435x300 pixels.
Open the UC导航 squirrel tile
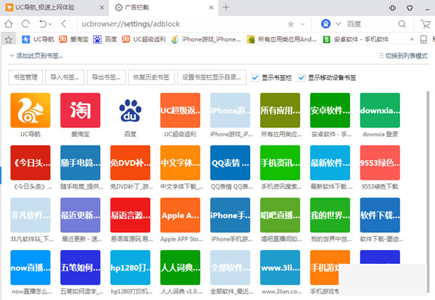click(x=30, y=110)
